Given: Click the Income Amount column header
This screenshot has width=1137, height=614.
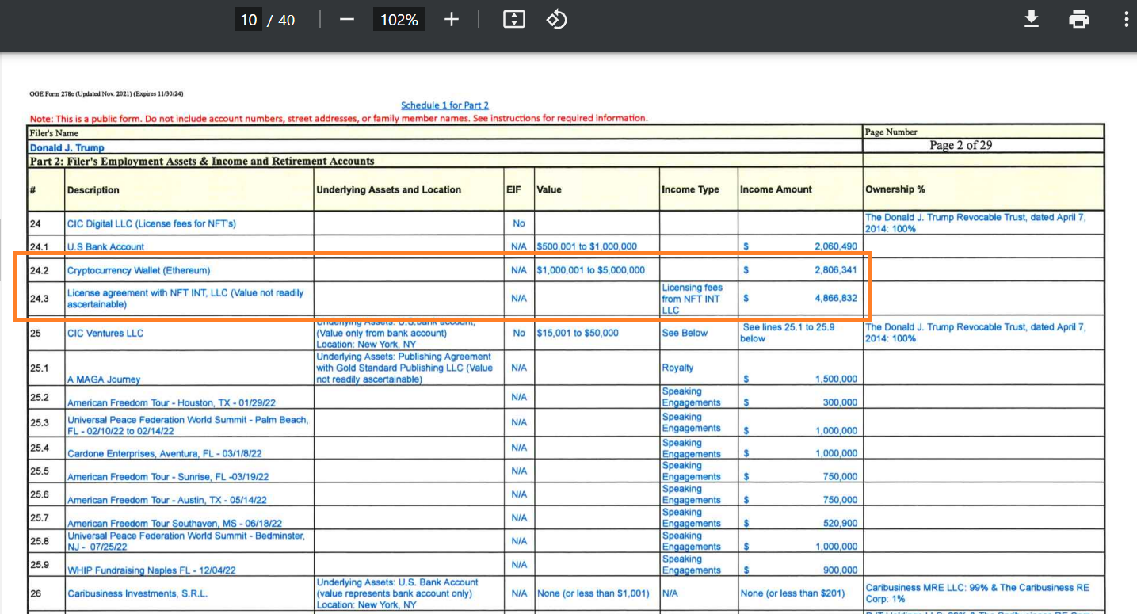Looking at the screenshot, I should [776, 190].
